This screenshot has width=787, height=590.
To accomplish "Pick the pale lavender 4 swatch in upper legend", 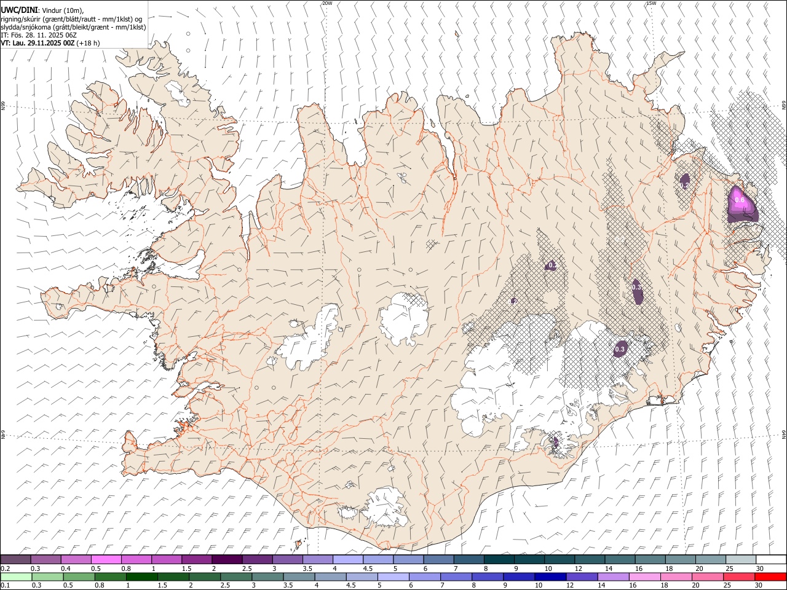I will pyautogui.click(x=348, y=560).
